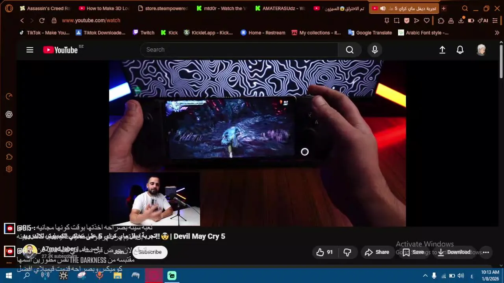Click the YouTube search magnifier button

pos(350,50)
